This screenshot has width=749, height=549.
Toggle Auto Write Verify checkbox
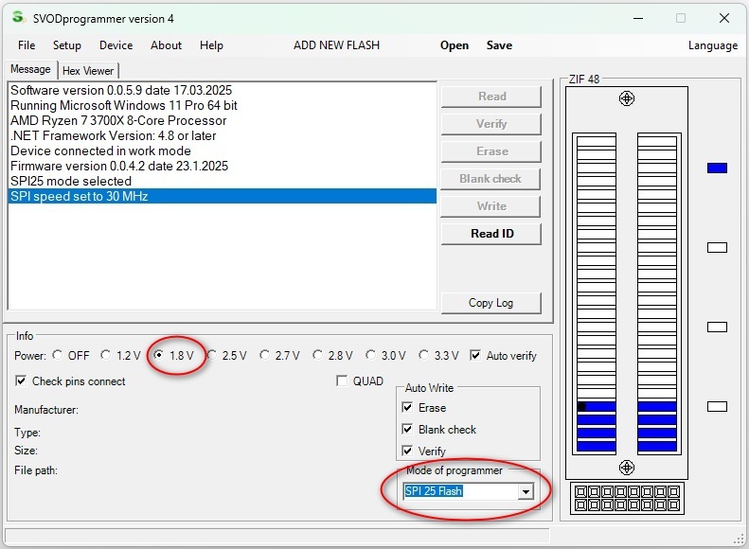tap(407, 451)
